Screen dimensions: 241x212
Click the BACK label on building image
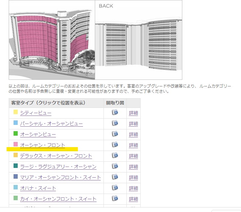tap(106, 6)
